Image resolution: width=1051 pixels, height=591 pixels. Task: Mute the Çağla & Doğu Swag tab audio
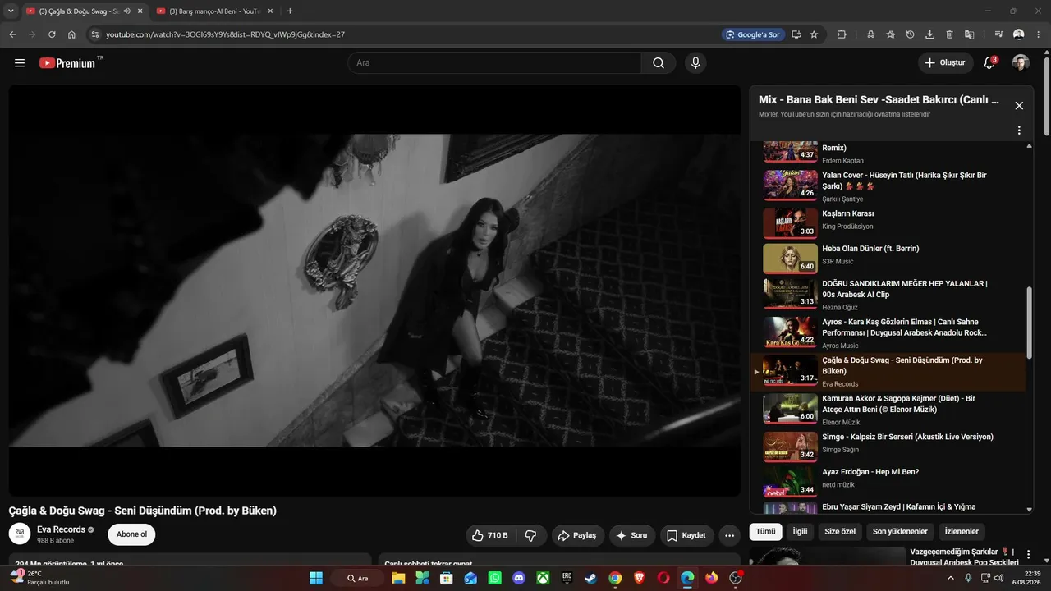126,11
